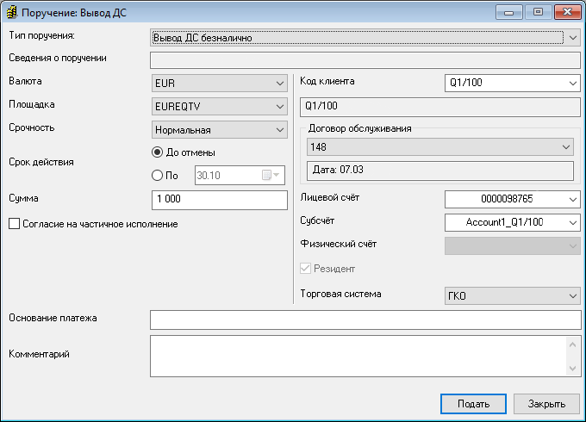586x422 pixels.
Task: Click the 'Сумма' field showing 1 000
Action: 220,200
